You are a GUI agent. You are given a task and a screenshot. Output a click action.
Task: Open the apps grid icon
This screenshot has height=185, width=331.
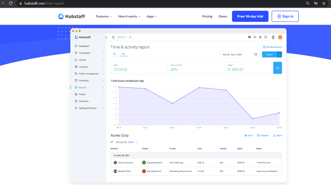[x=266, y=37]
